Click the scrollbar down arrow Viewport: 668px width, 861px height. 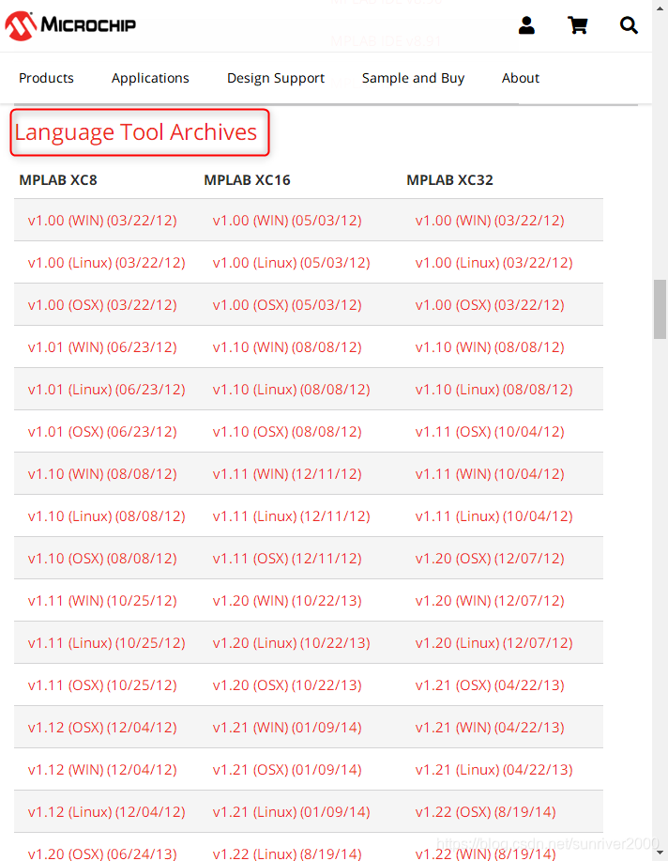[x=660, y=853]
